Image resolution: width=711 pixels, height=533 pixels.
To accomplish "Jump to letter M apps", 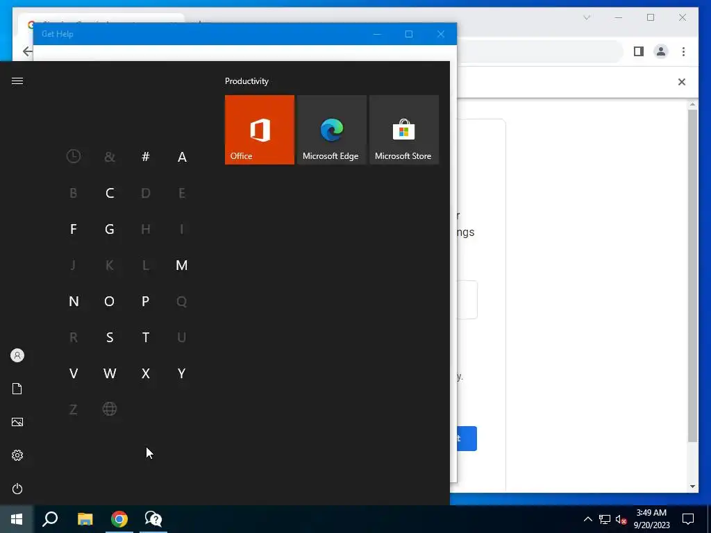I will pyautogui.click(x=182, y=265).
